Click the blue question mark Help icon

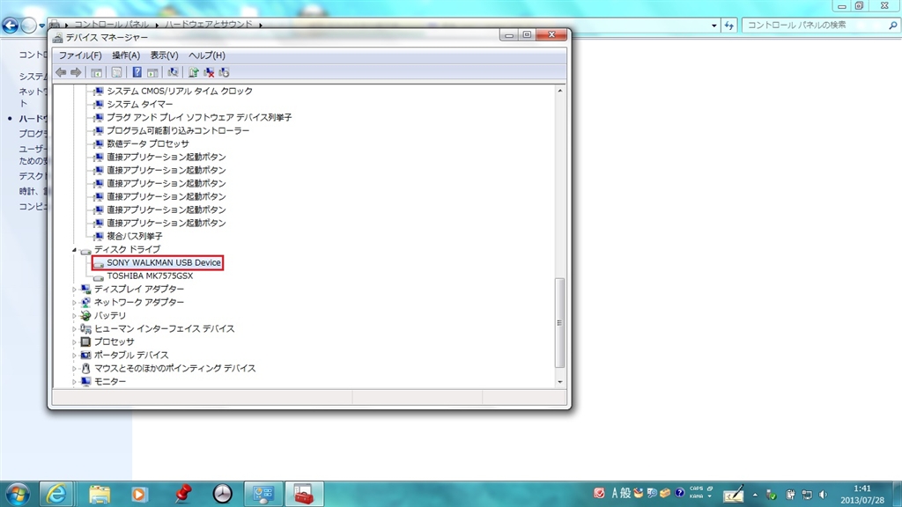[137, 72]
